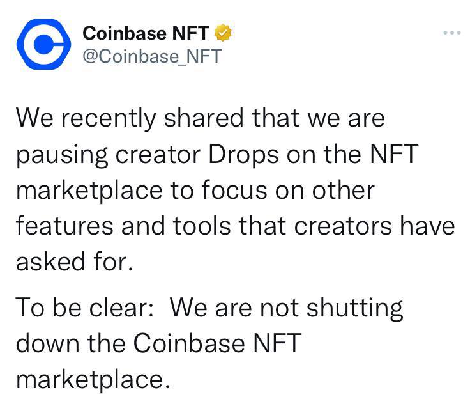
Task: Click the Coinbase blue logo avatar
Action: coord(43,43)
